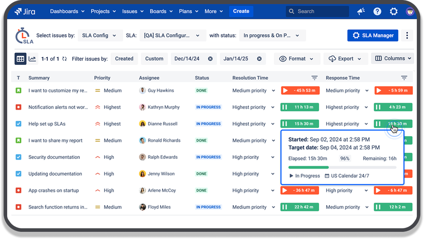Open the notifications megaphone icon
Screen dimensions: 424x239
click(x=361, y=11)
